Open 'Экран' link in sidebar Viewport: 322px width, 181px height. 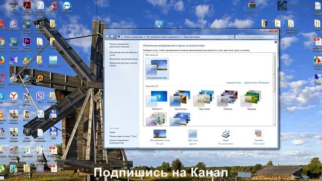[112, 132]
